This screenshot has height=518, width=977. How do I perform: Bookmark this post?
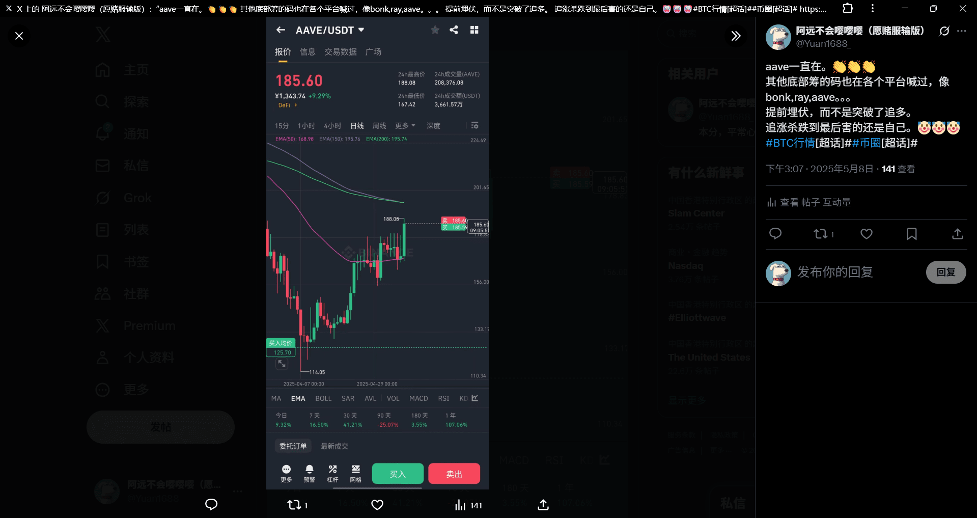click(x=912, y=234)
